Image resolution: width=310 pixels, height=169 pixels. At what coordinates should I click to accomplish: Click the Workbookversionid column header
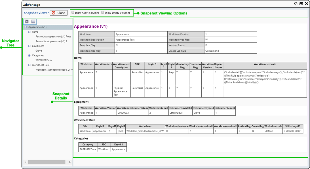[x=225, y=126]
